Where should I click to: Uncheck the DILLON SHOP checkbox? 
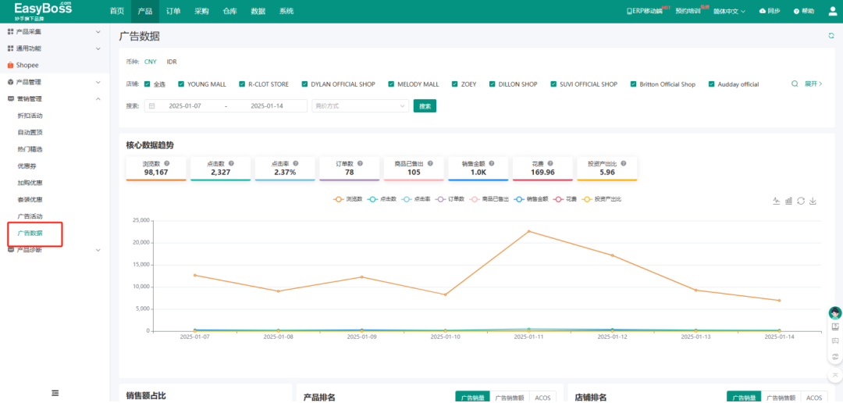[x=493, y=84]
